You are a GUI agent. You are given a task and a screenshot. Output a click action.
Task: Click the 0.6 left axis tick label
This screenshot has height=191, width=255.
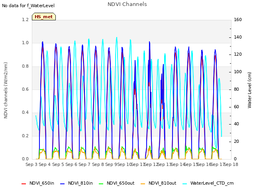(x=25, y=89)
